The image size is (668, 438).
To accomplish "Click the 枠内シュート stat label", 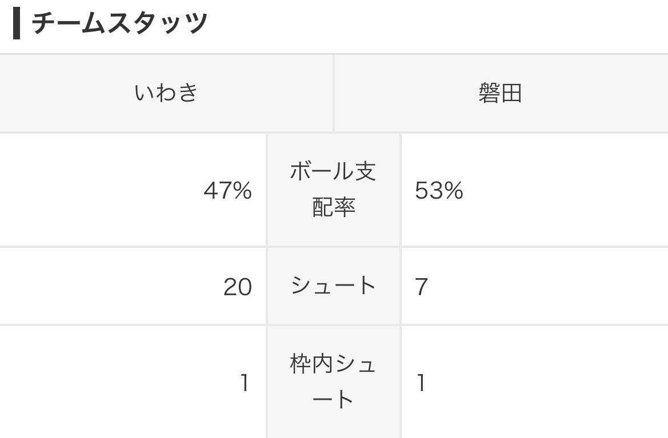I will pos(334,381).
